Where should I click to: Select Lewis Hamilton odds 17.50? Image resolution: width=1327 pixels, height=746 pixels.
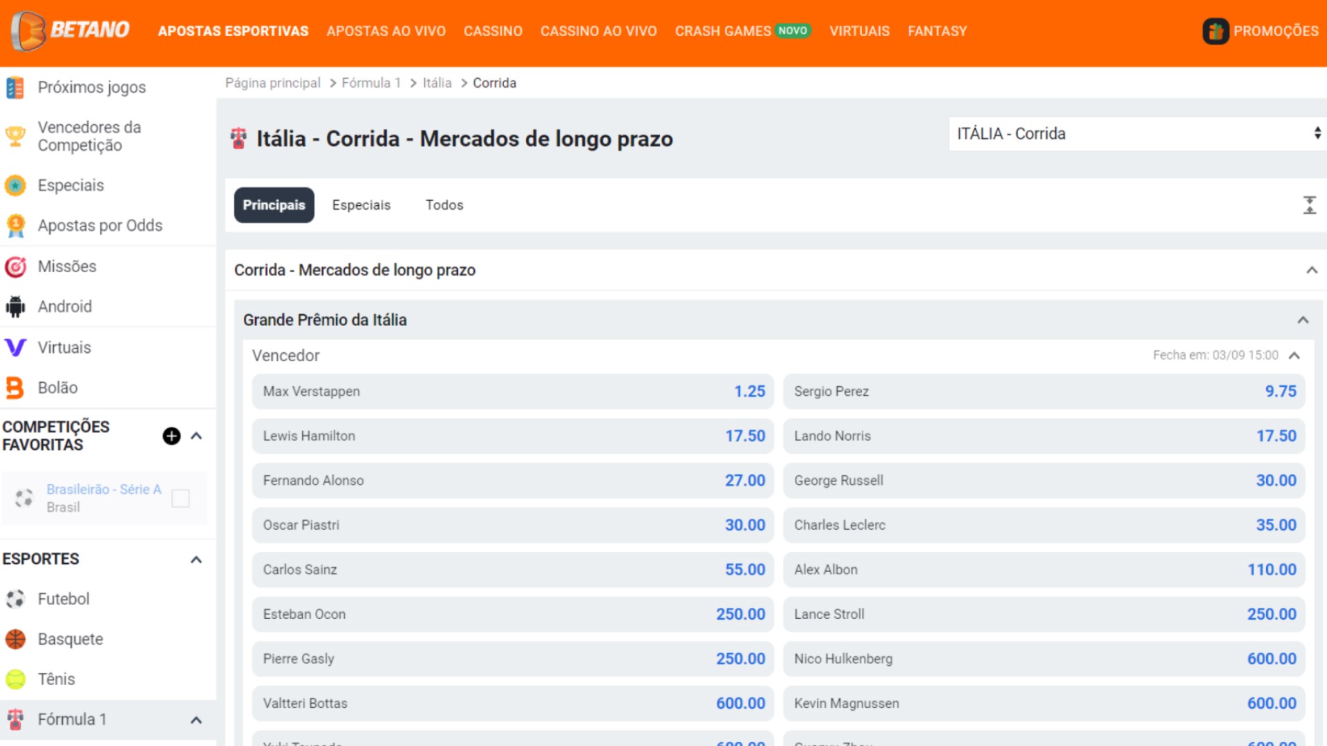(x=513, y=436)
